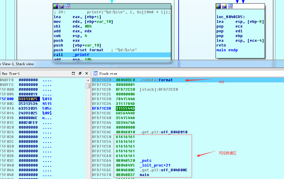284x179 pixels.
Task: Click the edit pencil icon in the printf node header
Action: 62,6
